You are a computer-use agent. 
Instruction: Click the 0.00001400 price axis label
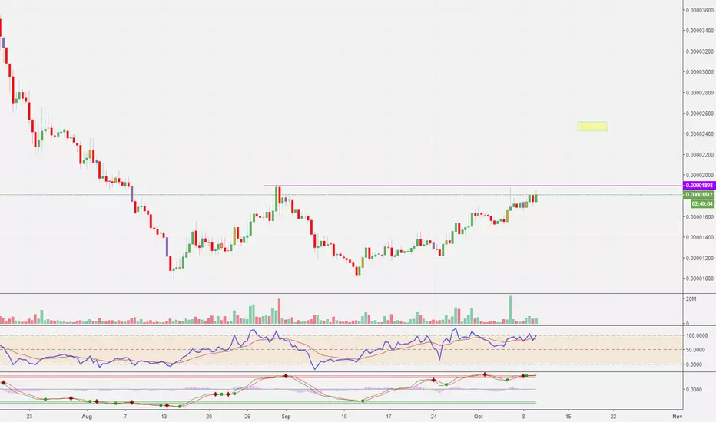tap(700, 237)
